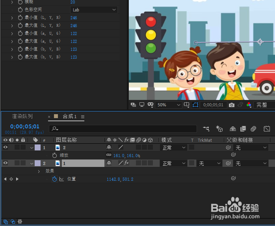Image resolution: width=275 pixels, height=226 pixels.
Task: Hide layer 2 named 1 with eye icon
Action: click(6, 163)
